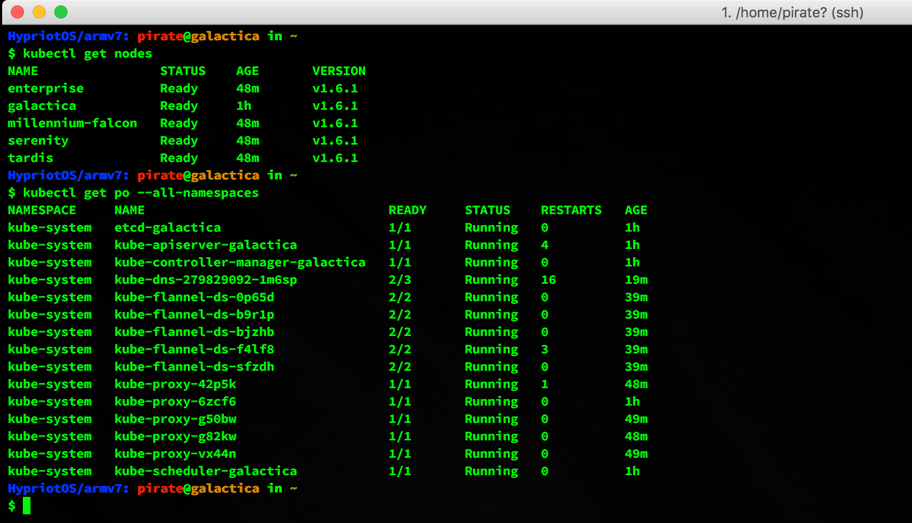Click the red close window button
The width and height of the screenshot is (912, 523).
click(17, 12)
